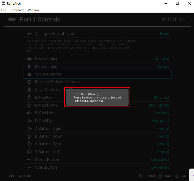This screenshot has width=194, height=181.
Task: Click the RetroArch title bar app icon
Action: [x=3, y=3]
